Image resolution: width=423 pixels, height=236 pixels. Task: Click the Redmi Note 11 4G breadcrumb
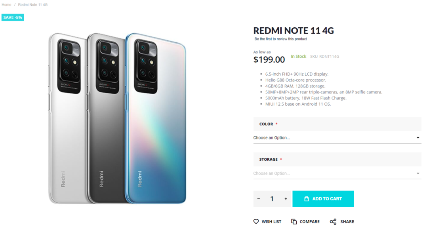click(x=32, y=4)
